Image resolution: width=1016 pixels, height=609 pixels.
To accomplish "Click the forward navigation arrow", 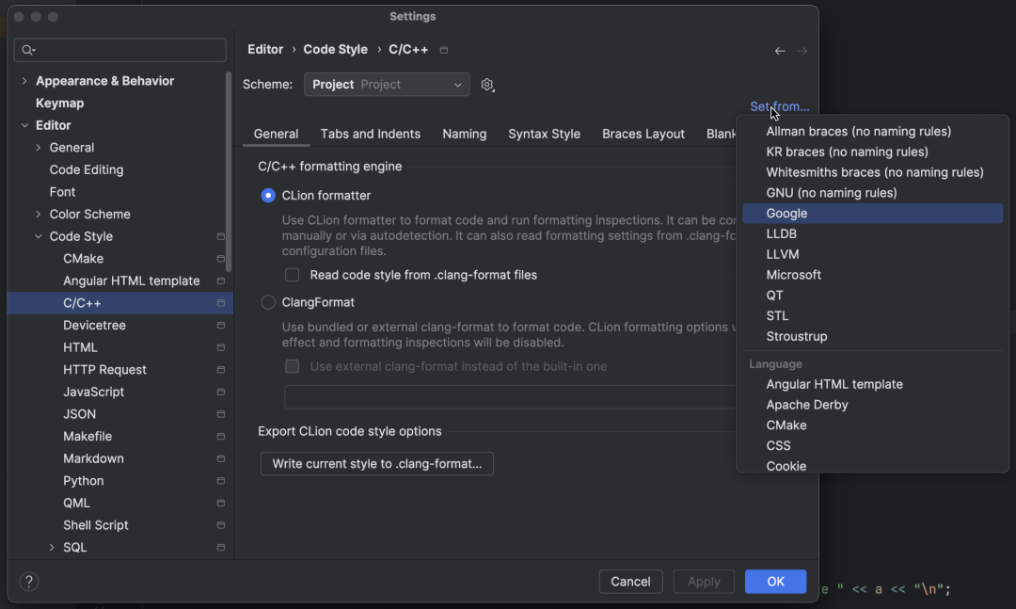I will pos(802,51).
